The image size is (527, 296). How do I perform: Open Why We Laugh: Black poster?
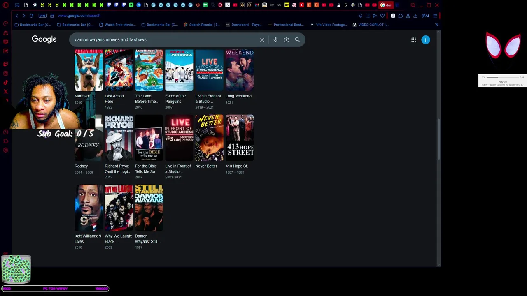[x=119, y=208]
